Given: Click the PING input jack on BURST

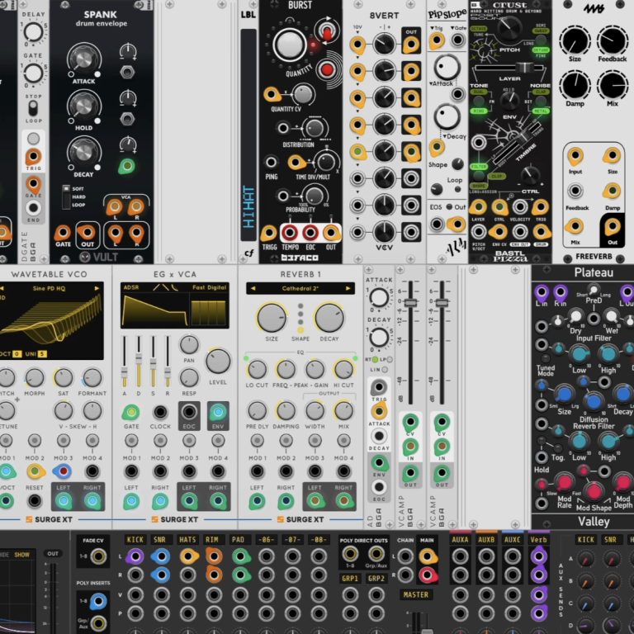Looking at the screenshot, I should (271, 163).
